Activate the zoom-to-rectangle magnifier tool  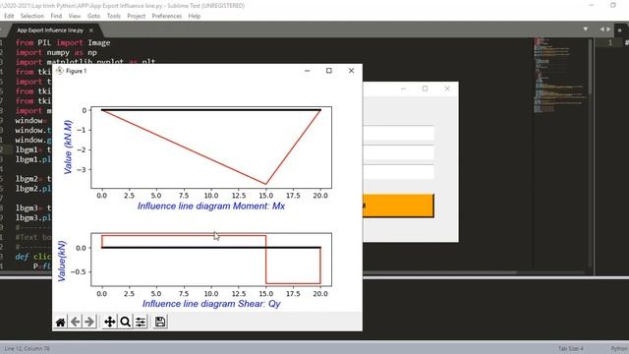[x=125, y=322]
